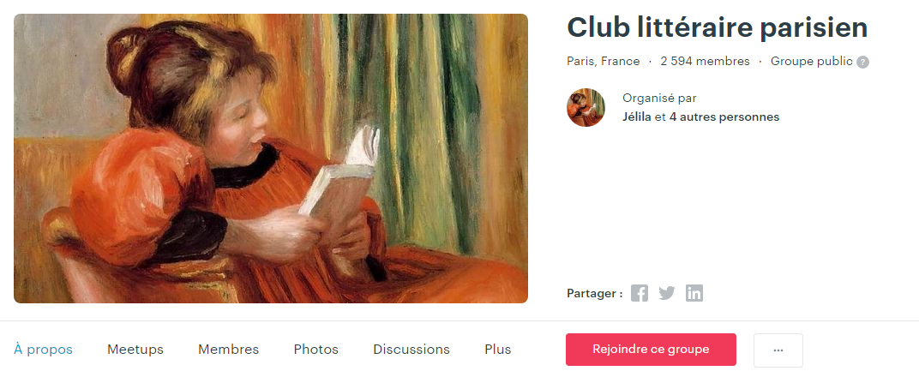Open the three-dots more options button
Viewport: 919px width, 377px height.
pos(778,350)
